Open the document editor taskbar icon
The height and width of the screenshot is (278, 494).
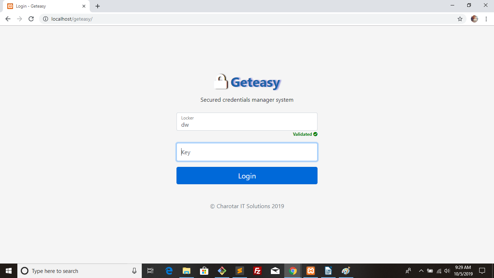(328, 271)
